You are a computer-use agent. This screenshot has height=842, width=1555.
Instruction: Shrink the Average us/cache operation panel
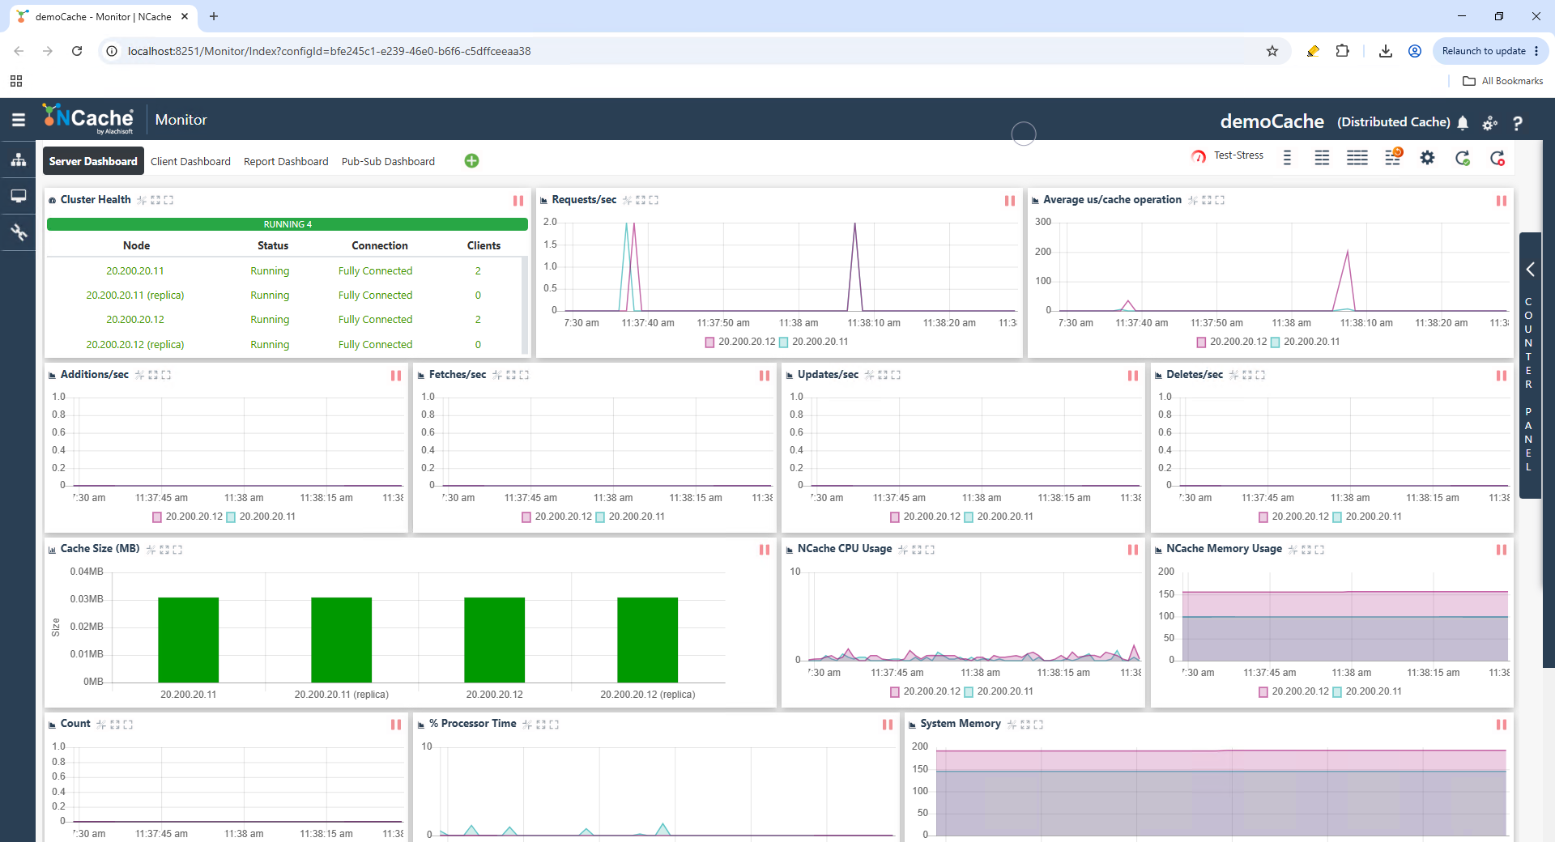coord(1193,200)
